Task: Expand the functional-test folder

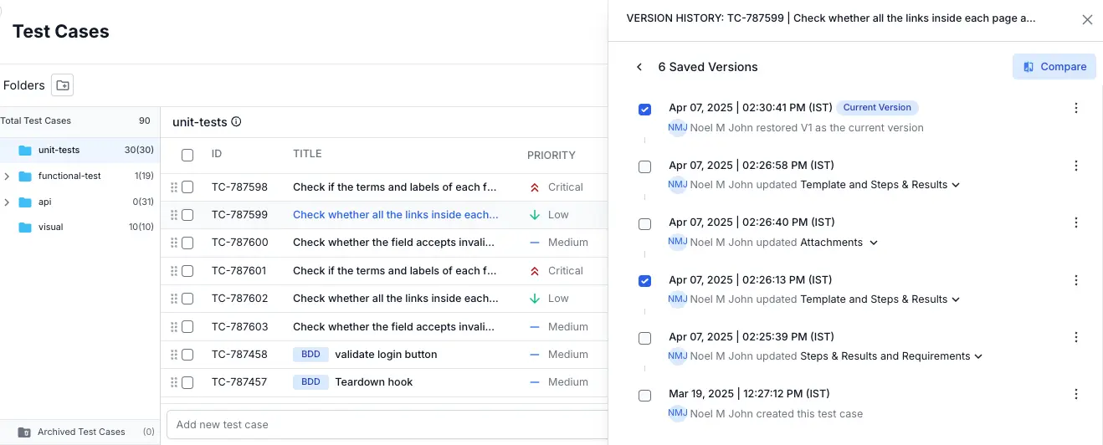Action: [x=8, y=176]
